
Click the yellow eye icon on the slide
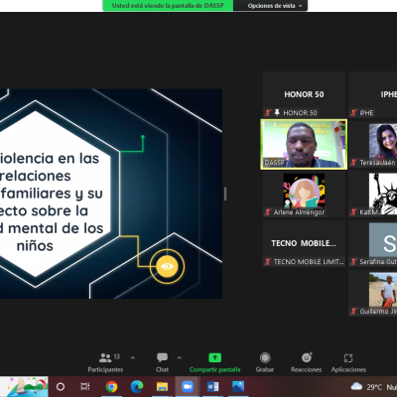coord(167,266)
